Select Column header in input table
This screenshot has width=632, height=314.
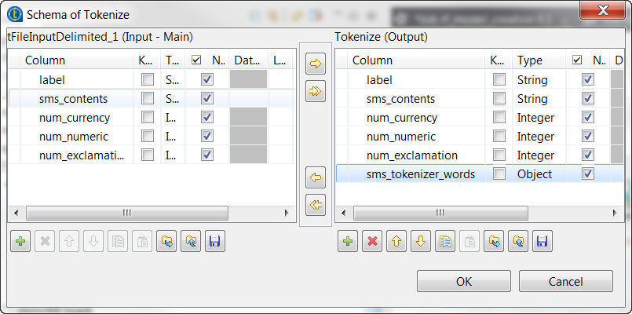point(77,60)
